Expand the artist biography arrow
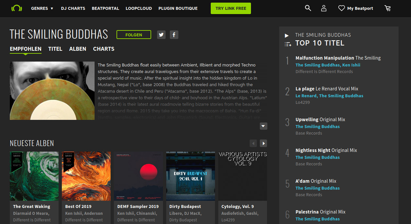411x224 pixels. point(263,126)
